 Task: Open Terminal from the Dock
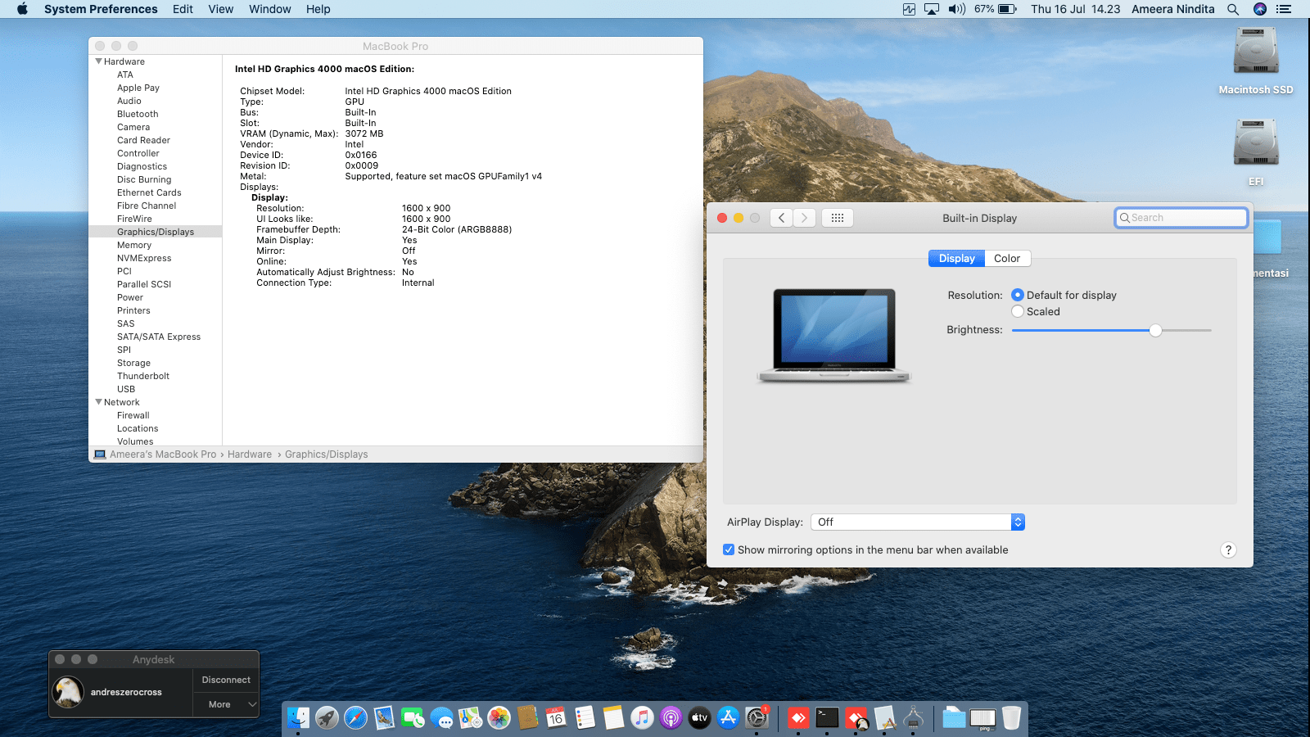tap(827, 718)
